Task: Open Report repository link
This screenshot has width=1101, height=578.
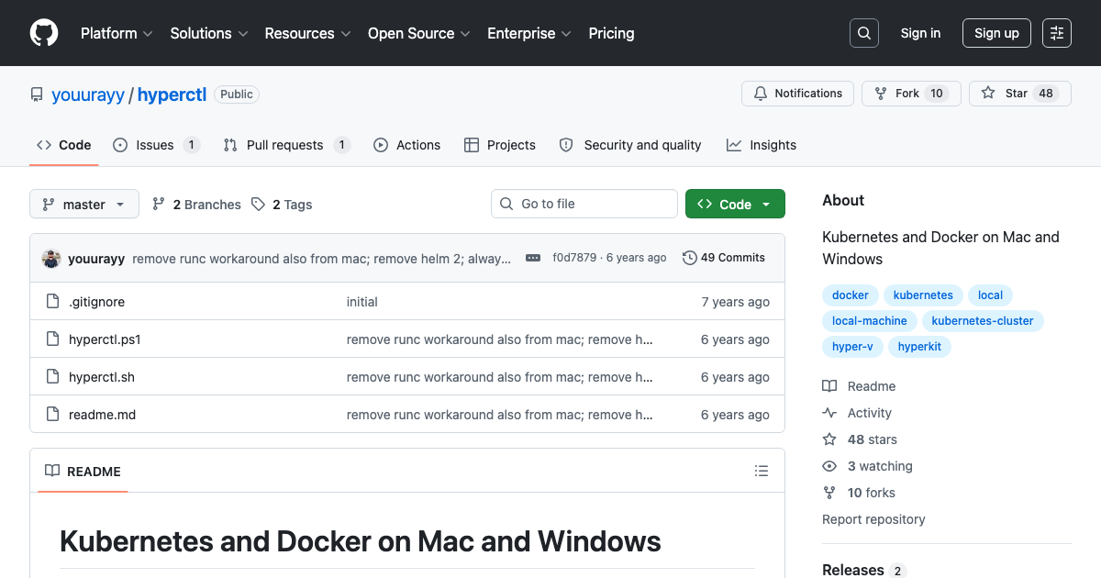Action: 873,519
